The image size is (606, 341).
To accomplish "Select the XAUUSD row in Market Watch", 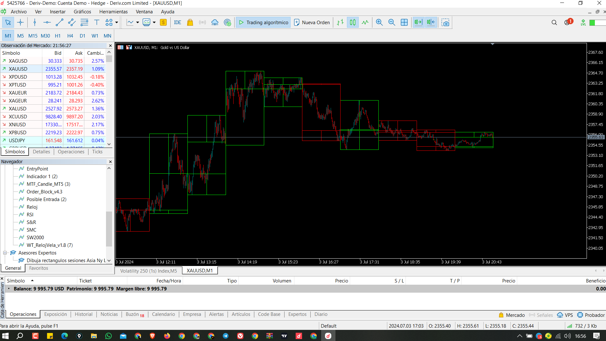I will [53, 69].
